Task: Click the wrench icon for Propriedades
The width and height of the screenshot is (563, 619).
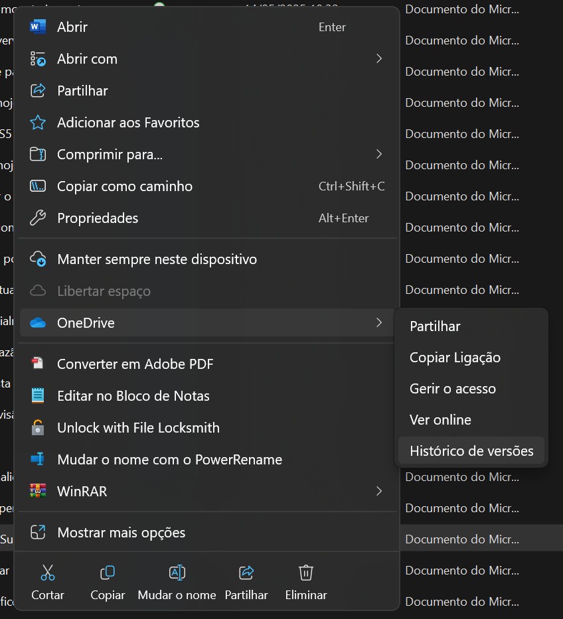Action: click(x=38, y=218)
